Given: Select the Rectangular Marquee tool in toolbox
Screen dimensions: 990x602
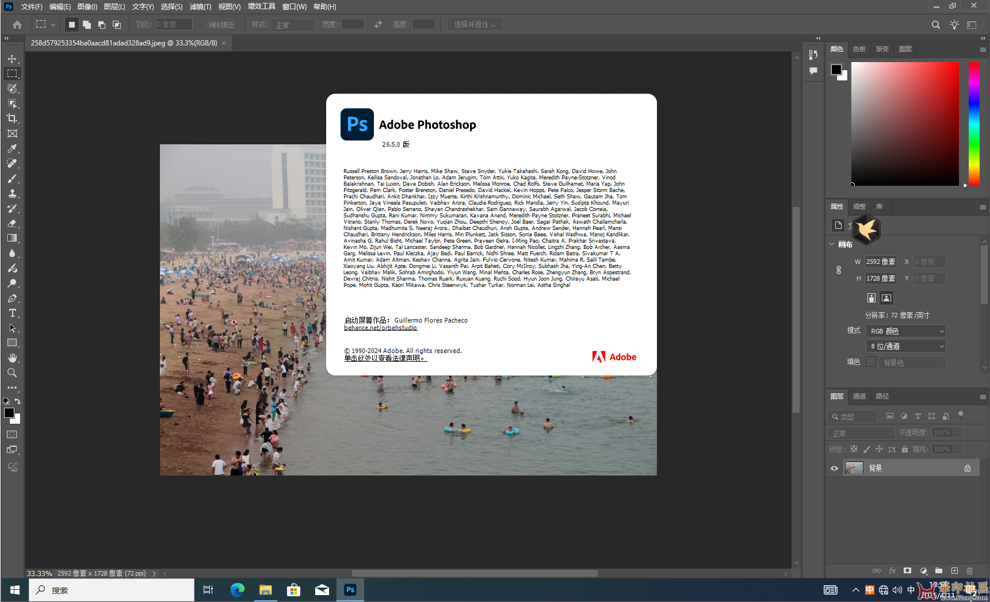Looking at the screenshot, I should tap(12, 74).
